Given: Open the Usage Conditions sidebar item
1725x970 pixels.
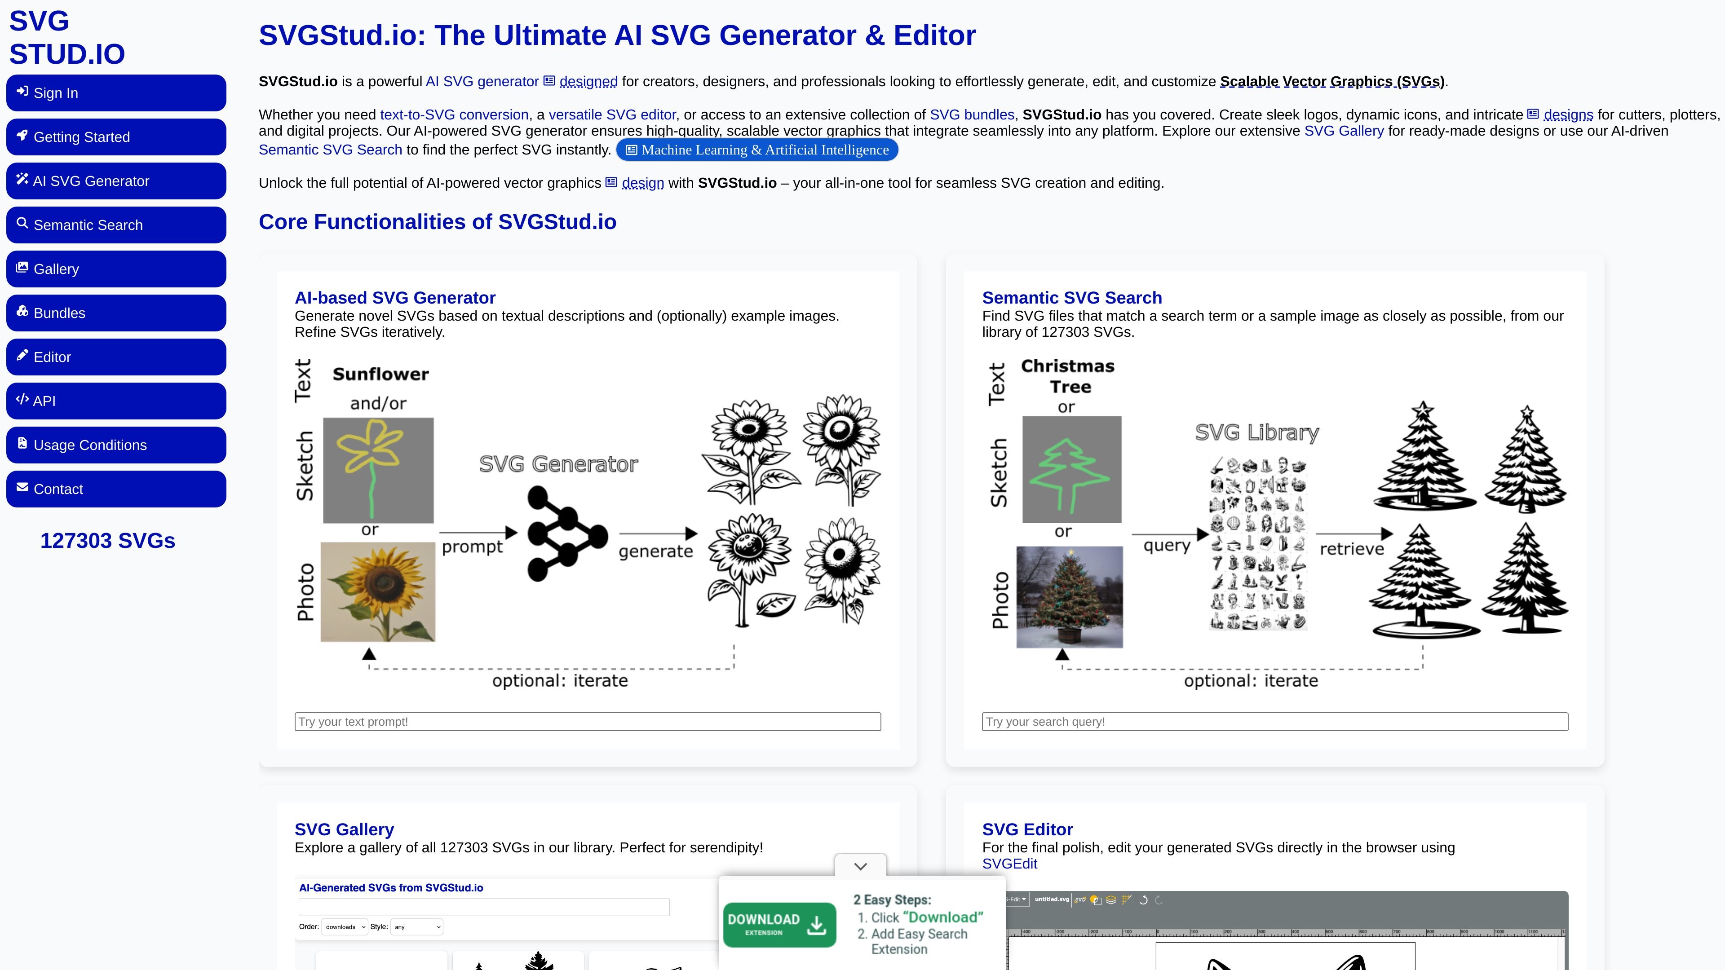Looking at the screenshot, I should point(116,445).
